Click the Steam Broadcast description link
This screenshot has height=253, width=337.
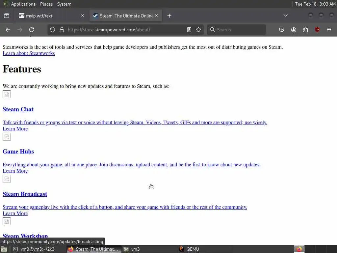tap(125, 207)
